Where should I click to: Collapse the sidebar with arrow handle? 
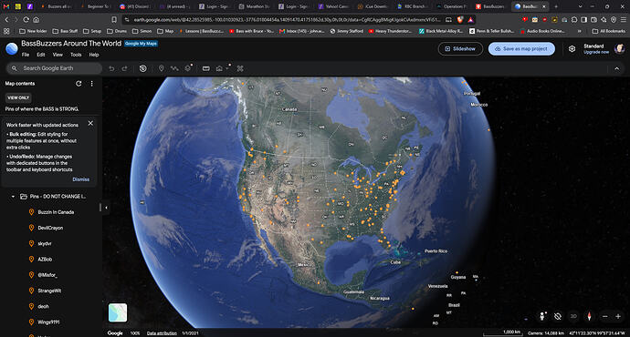tap(106, 208)
